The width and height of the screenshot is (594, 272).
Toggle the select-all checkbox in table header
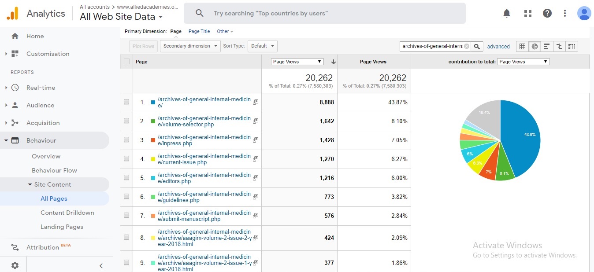127,62
